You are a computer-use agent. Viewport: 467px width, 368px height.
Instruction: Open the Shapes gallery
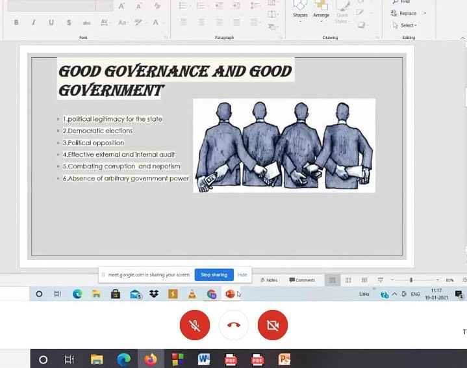300,10
